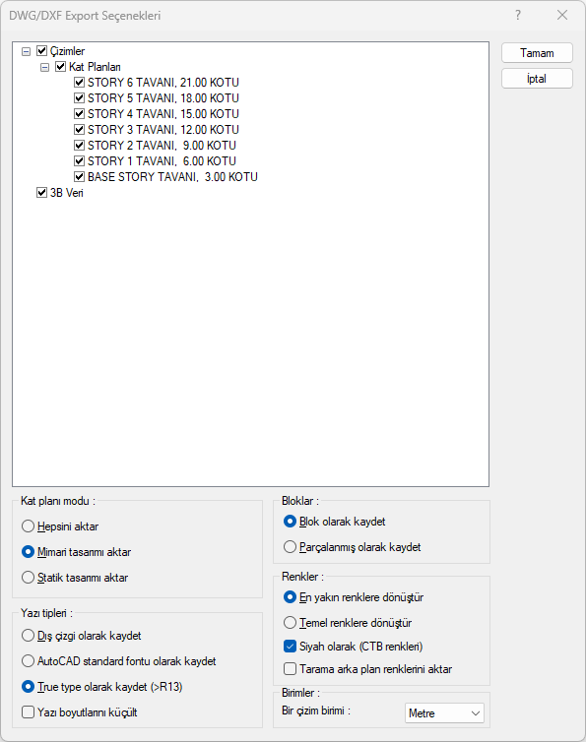The height and width of the screenshot is (742, 586).
Task: Uncheck Siyah olarak (CTB renkleri)
Action: pos(290,647)
